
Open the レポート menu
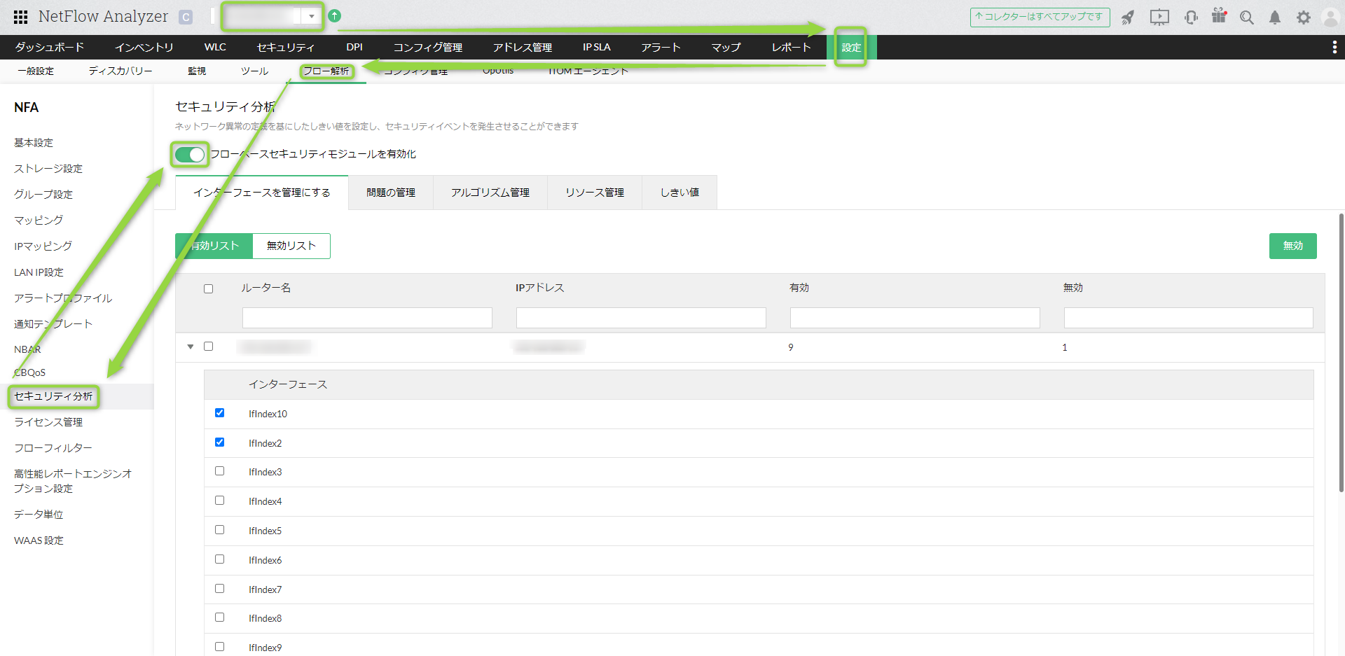792,47
